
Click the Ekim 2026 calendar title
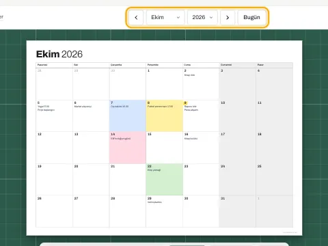[59, 54]
